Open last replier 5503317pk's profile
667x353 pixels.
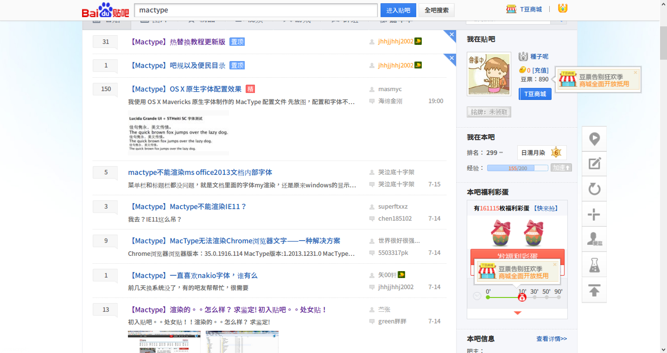coord(393,253)
